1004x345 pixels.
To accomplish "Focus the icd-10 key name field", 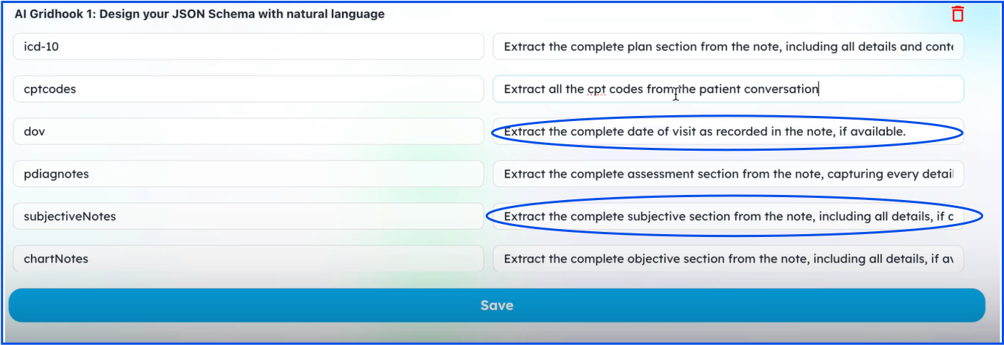I will [x=248, y=46].
